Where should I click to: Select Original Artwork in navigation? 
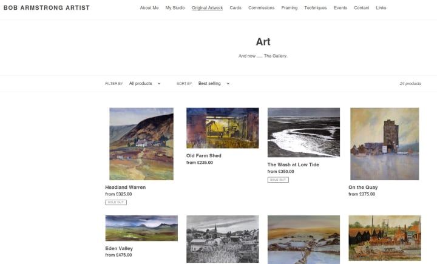(207, 8)
